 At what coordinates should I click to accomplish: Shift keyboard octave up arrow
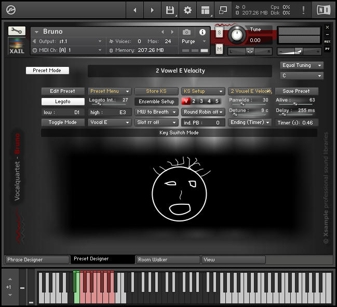coord(10,279)
